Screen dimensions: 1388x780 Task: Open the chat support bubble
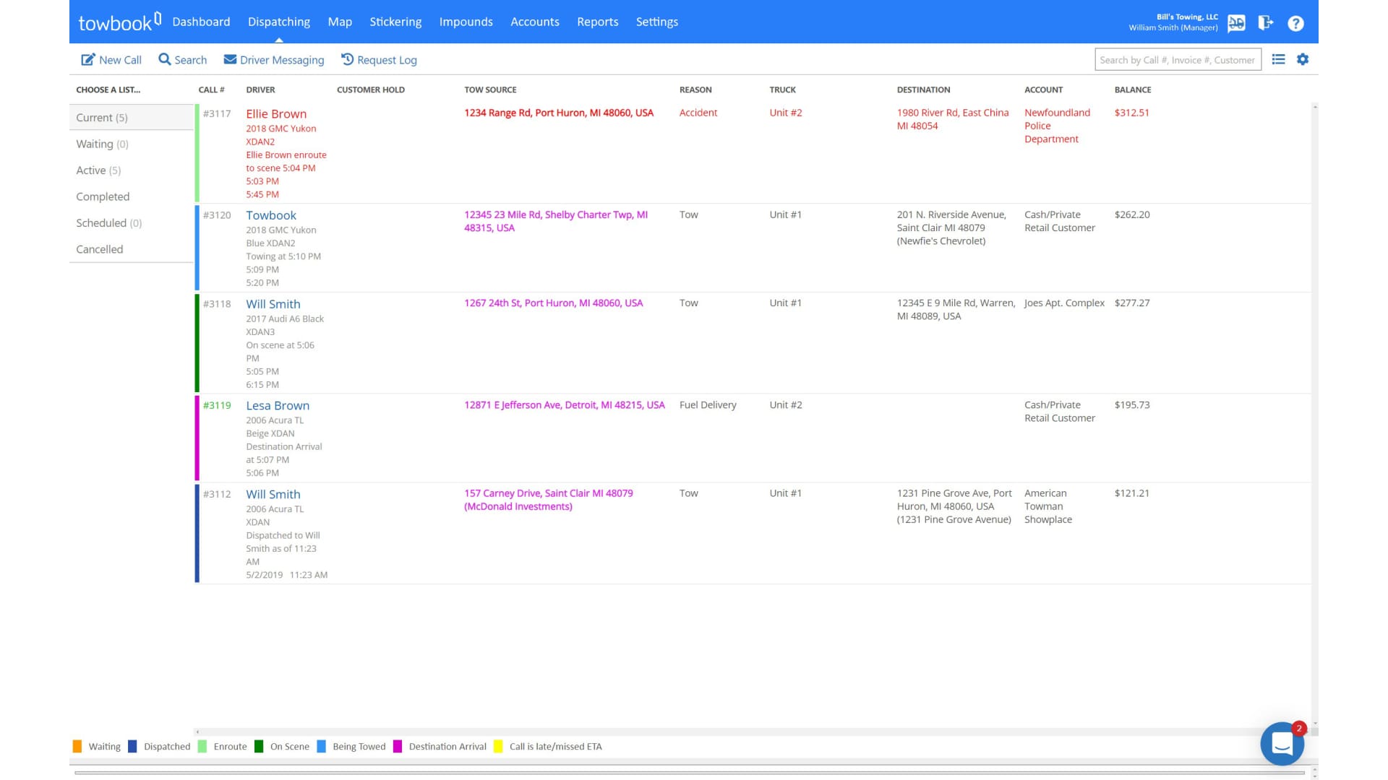(1282, 743)
